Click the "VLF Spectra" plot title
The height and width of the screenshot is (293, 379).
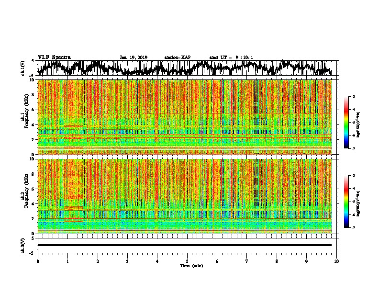coord(54,57)
